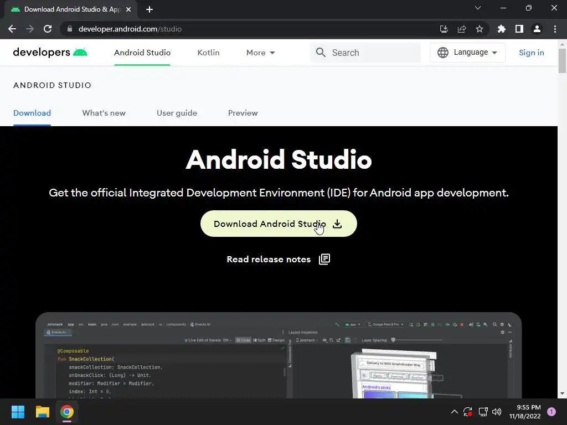Click the page vertical scrollbar thumb
The width and height of the screenshot is (567, 425).
[x=562, y=61]
